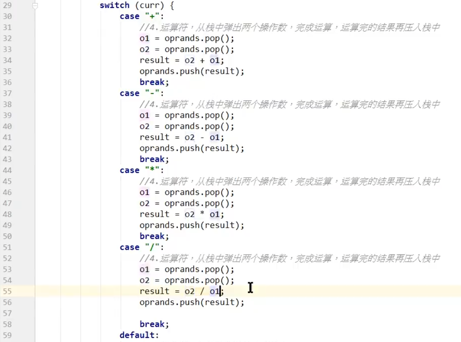Click the case "/": label
Image resolution: width=461 pixels, height=342 pixels.
142,247
